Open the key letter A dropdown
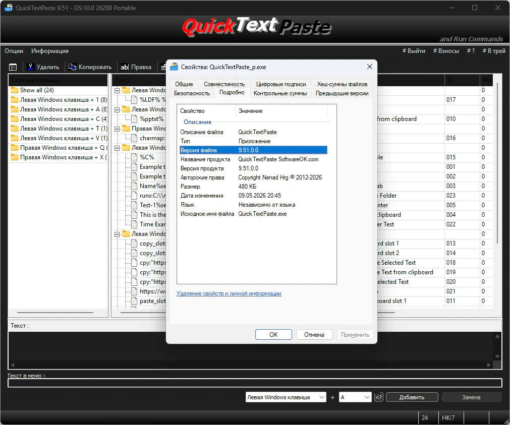 coord(355,397)
